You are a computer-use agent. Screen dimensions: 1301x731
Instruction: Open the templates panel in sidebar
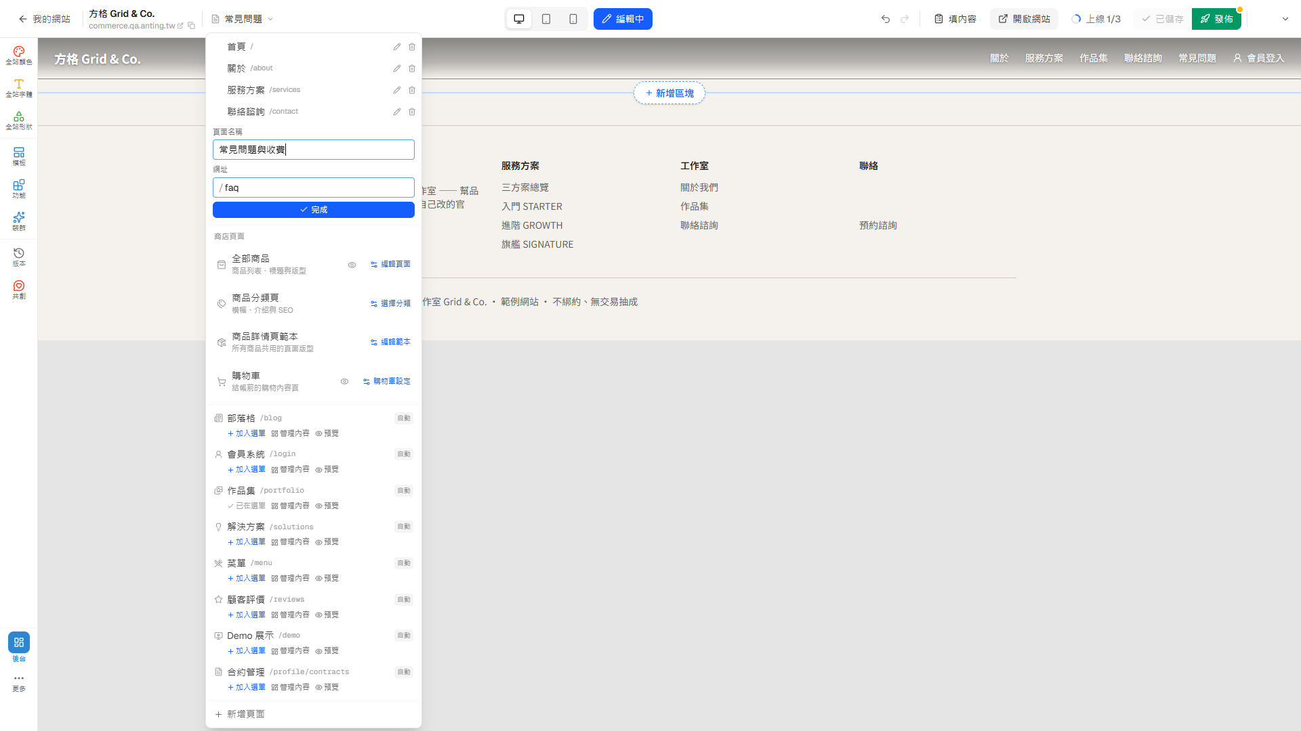(19, 156)
